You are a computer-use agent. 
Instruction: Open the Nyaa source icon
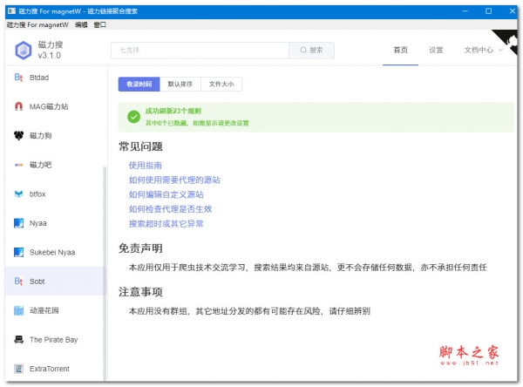click(18, 223)
